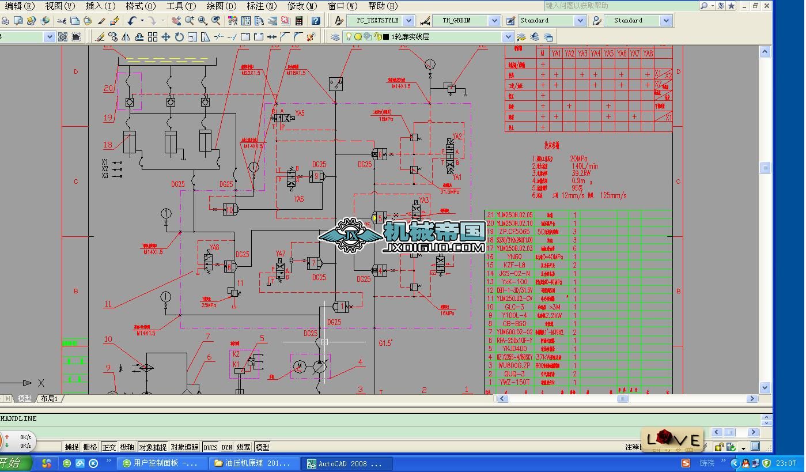This screenshot has height=472, width=806.
Task: Select the Mirror tool
Action: (x=126, y=37)
